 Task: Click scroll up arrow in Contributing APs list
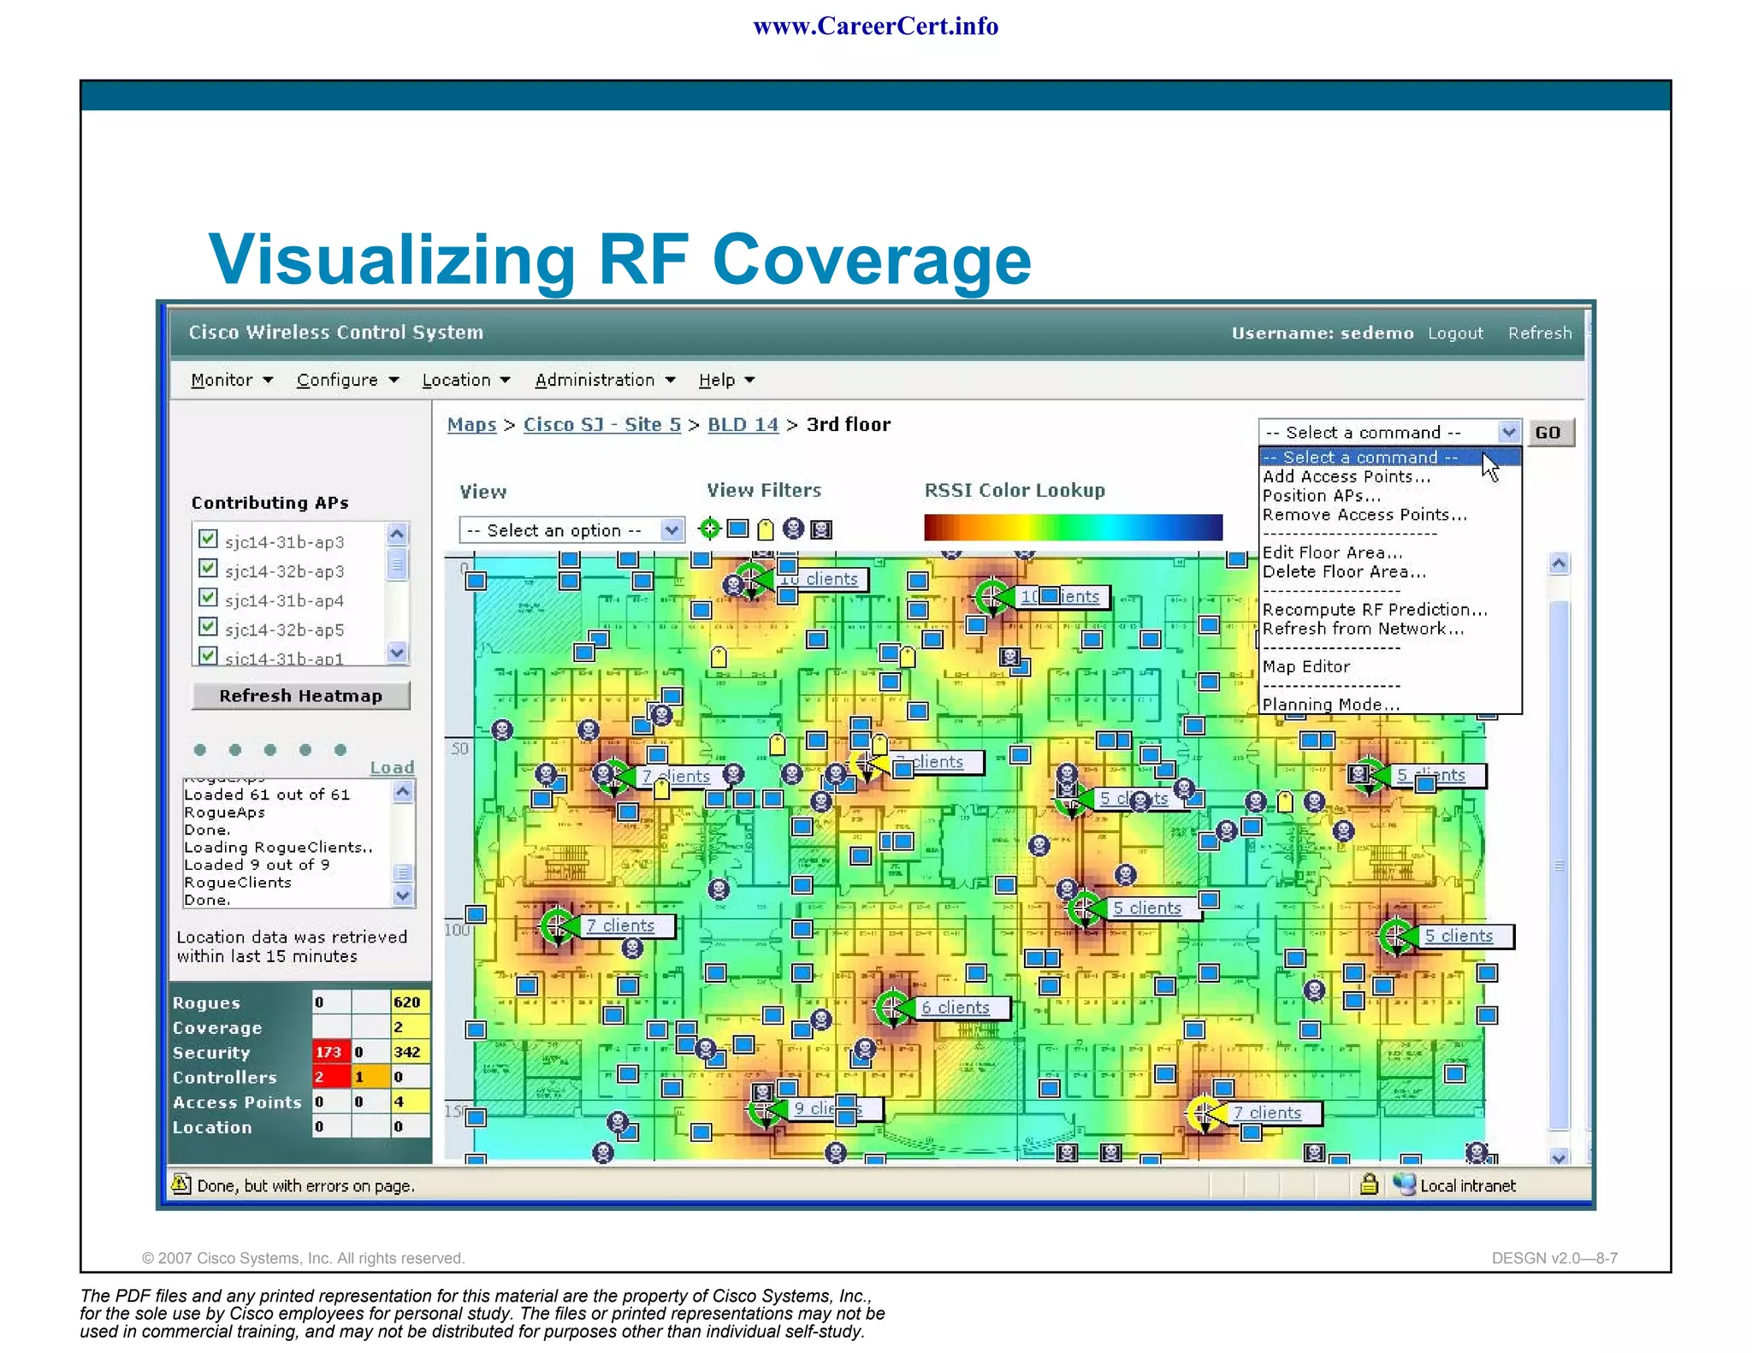(397, 535)
